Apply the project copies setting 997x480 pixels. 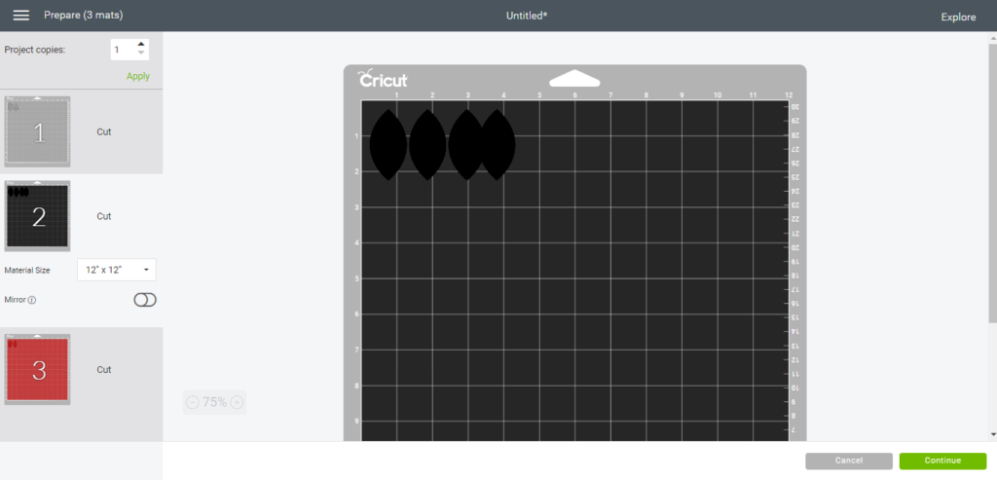137,76
